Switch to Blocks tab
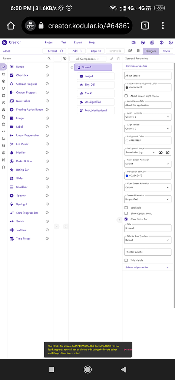175x380 pixels. (166, 51)
